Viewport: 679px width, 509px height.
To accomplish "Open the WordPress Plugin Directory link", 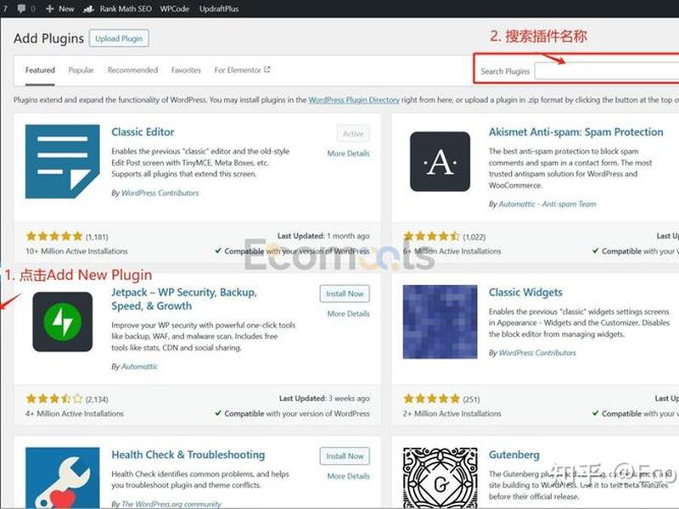I will (354, 100).
